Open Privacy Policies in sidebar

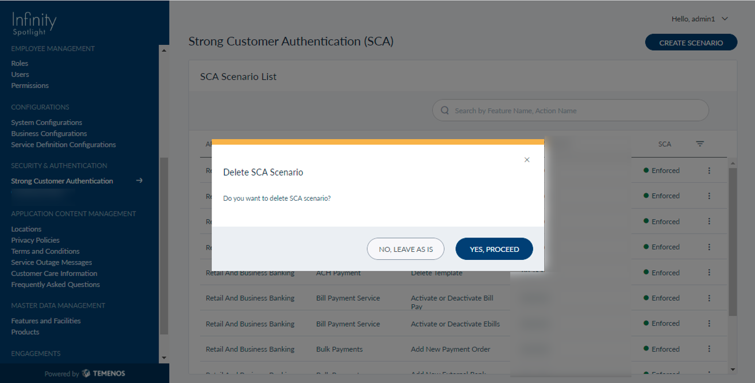click(35, 240)
